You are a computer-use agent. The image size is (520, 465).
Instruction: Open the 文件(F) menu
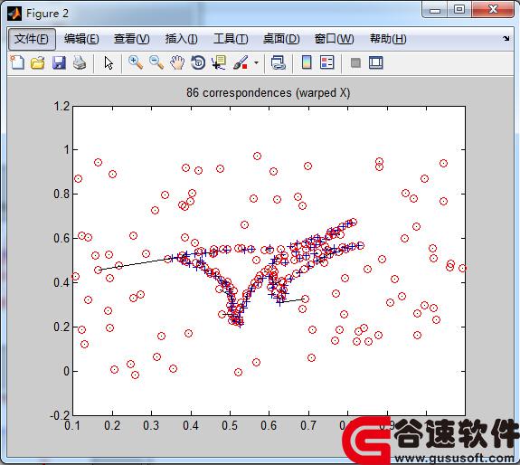tap(32, 39)
